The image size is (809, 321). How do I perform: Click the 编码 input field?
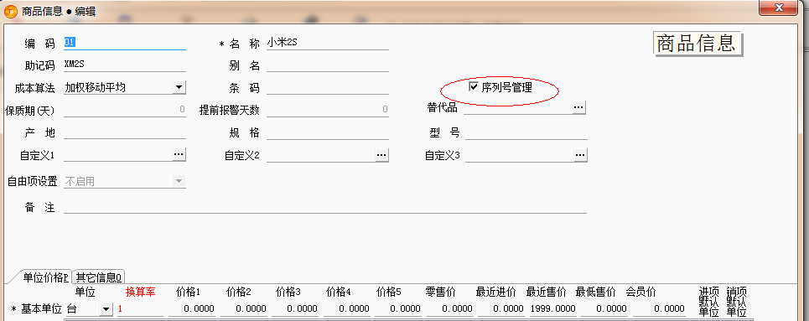click(x=124, y=43)
